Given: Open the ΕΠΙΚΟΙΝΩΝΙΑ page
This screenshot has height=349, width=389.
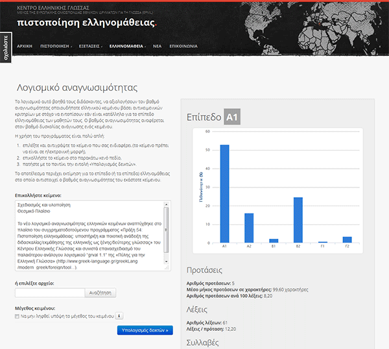Looking at the screenshot, I should [x=183, y=46].
